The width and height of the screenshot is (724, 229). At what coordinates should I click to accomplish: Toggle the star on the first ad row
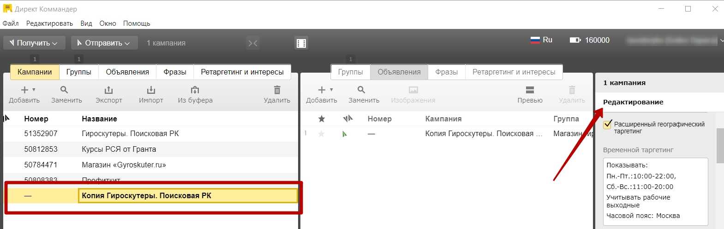(x=322, y=134)
